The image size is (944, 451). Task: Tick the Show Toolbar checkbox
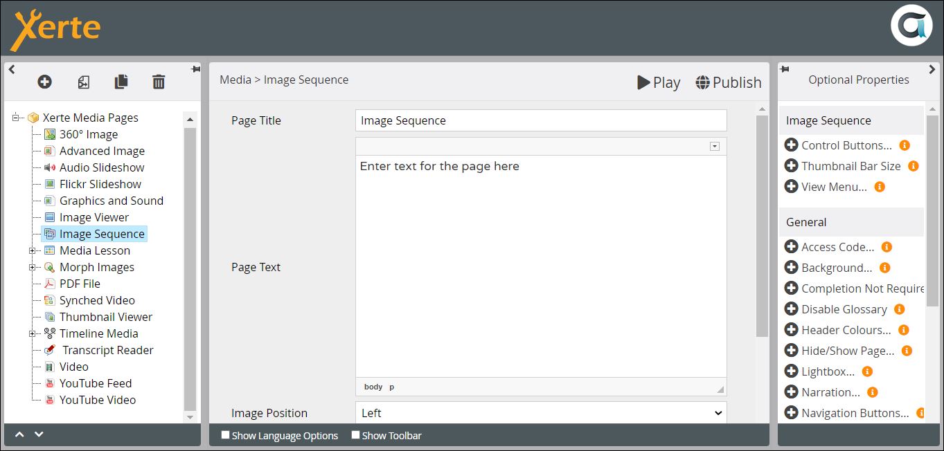(x=355, y=435)
